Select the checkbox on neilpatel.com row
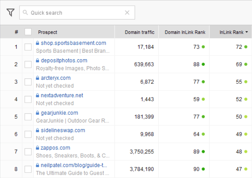 [28, 169]
